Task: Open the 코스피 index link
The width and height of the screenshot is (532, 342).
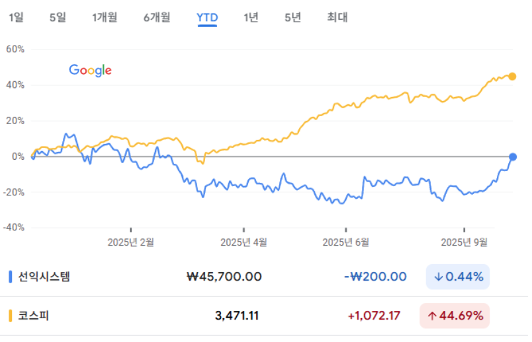Action: point(34,316)
